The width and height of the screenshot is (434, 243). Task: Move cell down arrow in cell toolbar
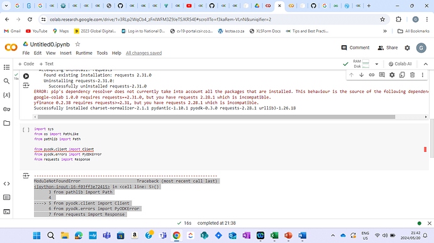362,75
